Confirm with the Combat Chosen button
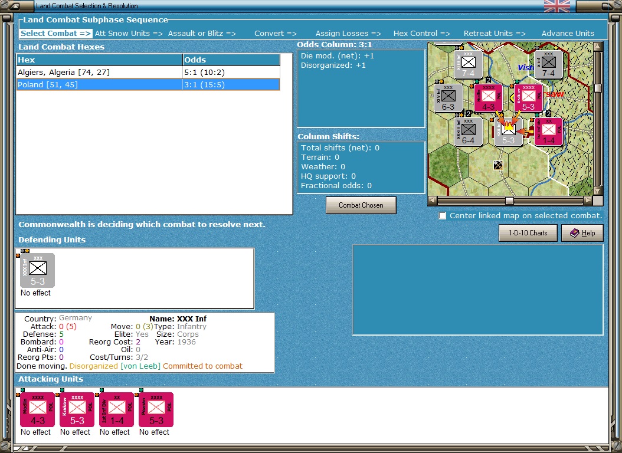The height and width of the screenshot is (453, 622). 361,205
